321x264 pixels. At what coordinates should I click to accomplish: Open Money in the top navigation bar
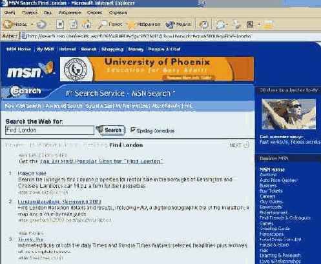coord(136,49)
